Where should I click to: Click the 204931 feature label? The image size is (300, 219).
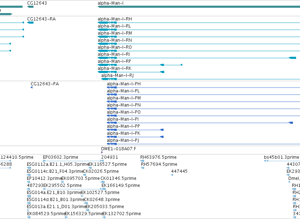[110, 157]
